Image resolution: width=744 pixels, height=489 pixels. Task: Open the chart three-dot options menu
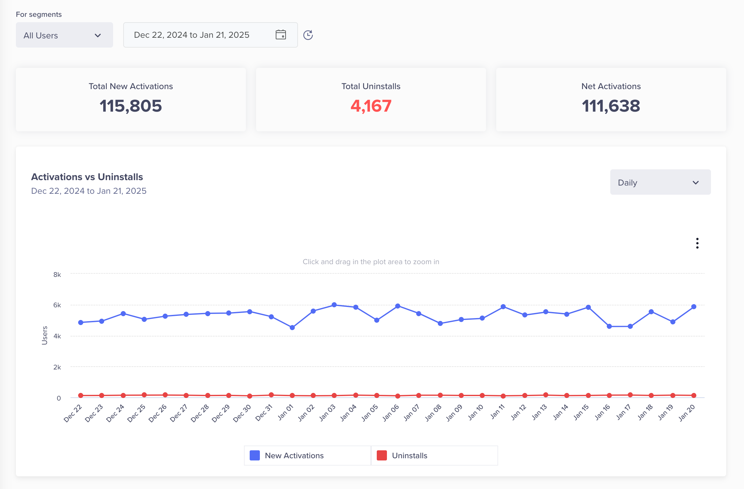[x=697, y=243]
